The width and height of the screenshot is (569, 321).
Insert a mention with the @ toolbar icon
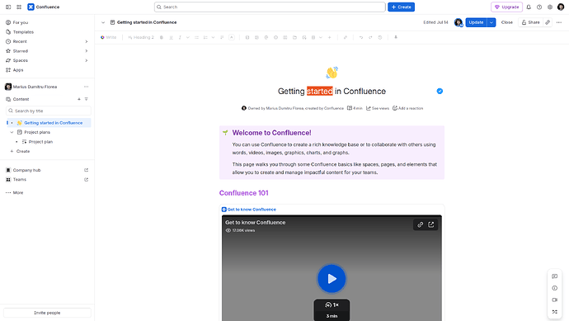click(266, 37)
